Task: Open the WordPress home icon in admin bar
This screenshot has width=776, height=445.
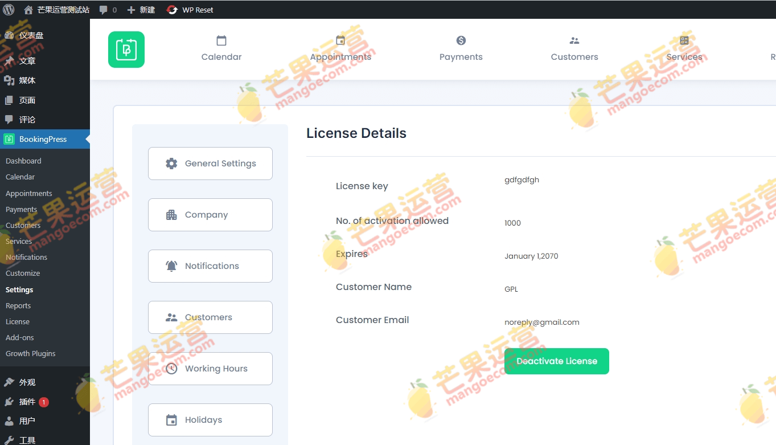Action: coord(28,9)
